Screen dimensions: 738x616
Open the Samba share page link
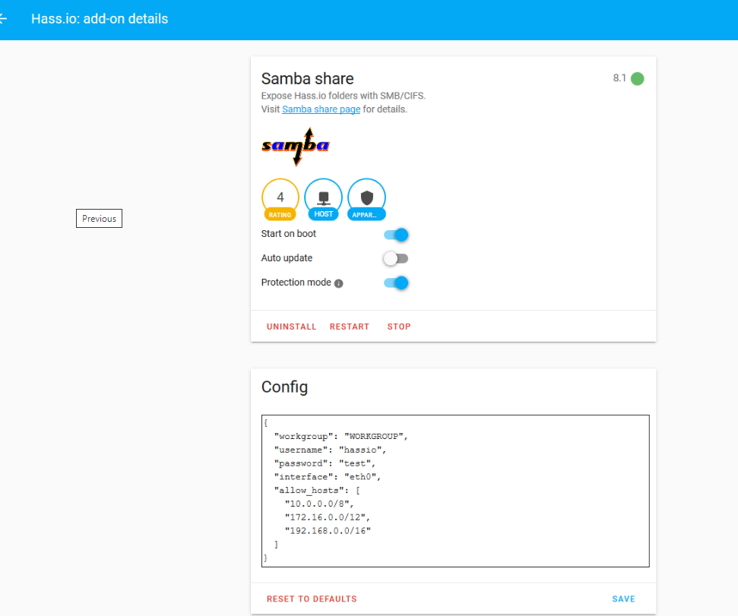tap(321, 109)
